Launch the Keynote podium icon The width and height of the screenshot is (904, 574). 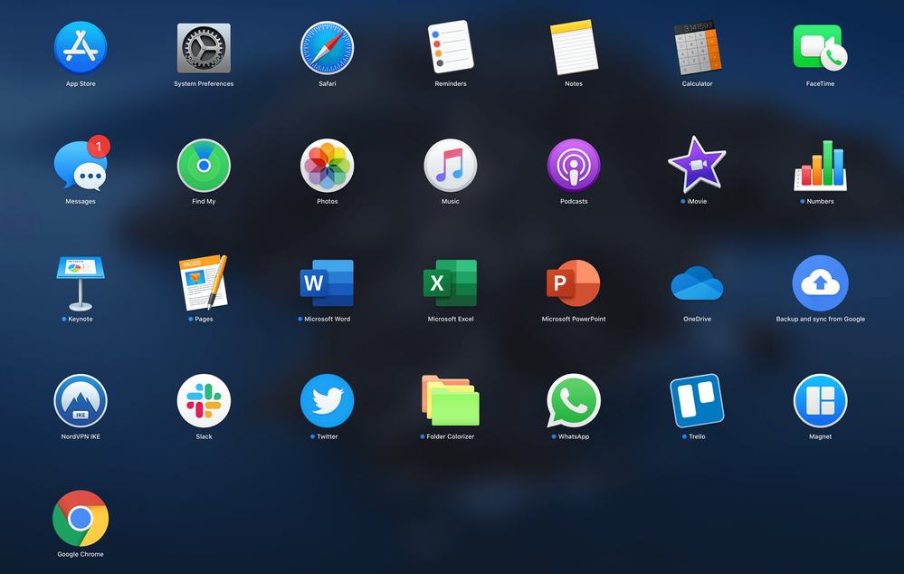click(x=81, y=283)
